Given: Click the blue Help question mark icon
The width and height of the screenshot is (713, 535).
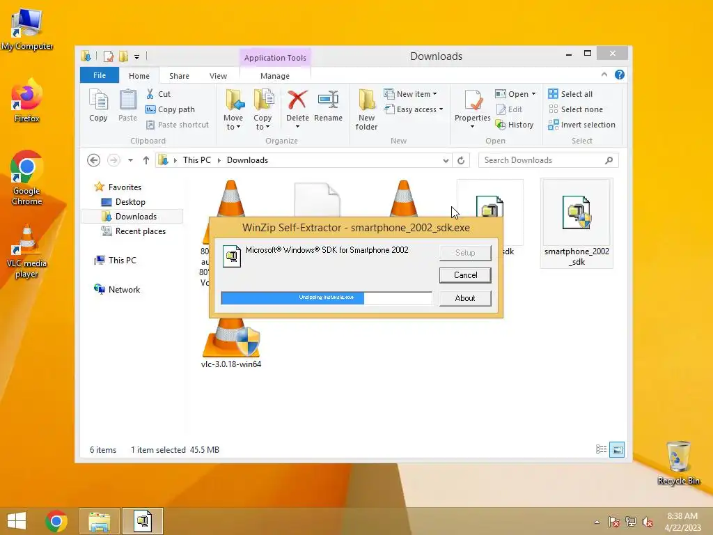Looking at the screenshot, I should 619,75.
